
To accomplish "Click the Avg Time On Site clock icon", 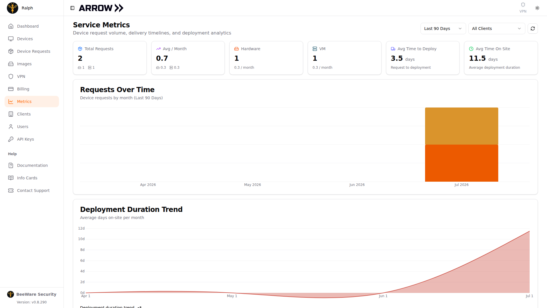I will tap(471, 49).
